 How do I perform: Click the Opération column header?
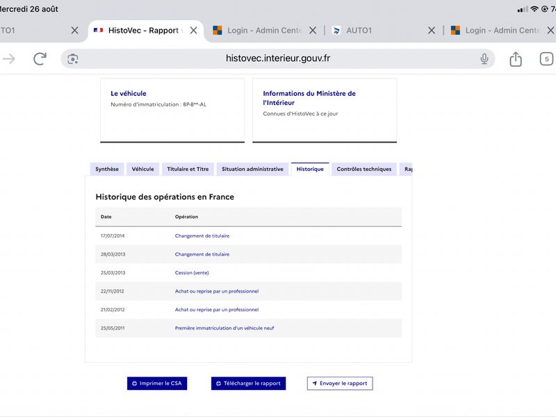point(186,217)
